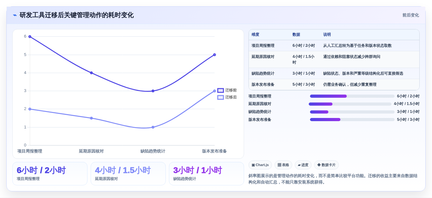
Task: Click 迁移后 data point at 项目周报整理
Action: click(x=30, y=109)
